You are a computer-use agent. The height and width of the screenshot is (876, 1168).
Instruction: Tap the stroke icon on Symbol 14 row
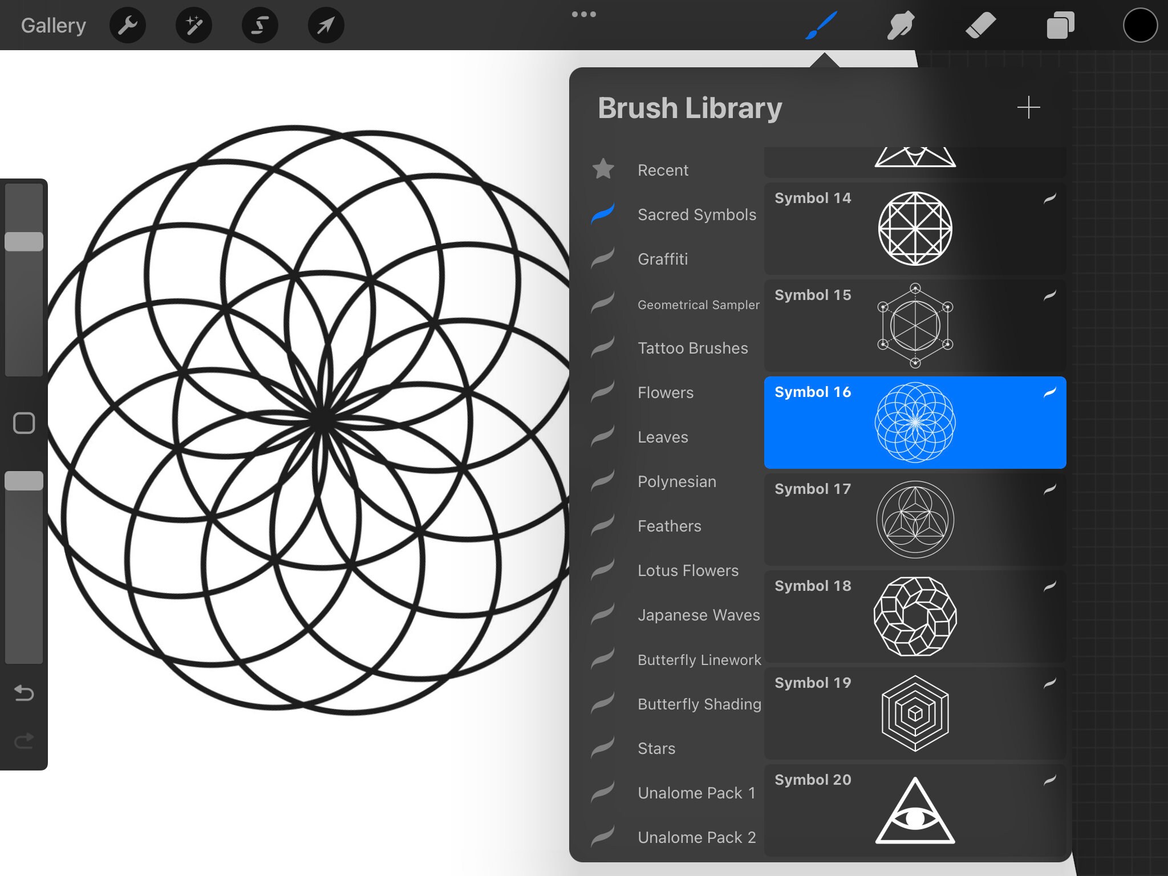click(1050, 198)
